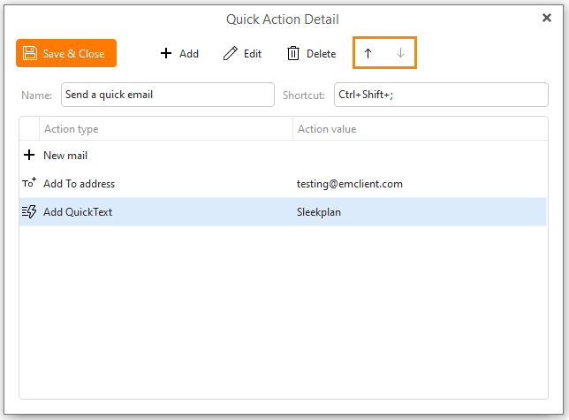Move selected action up with arrow
This screenshot has height=420, width=569.
coord(368,53)
